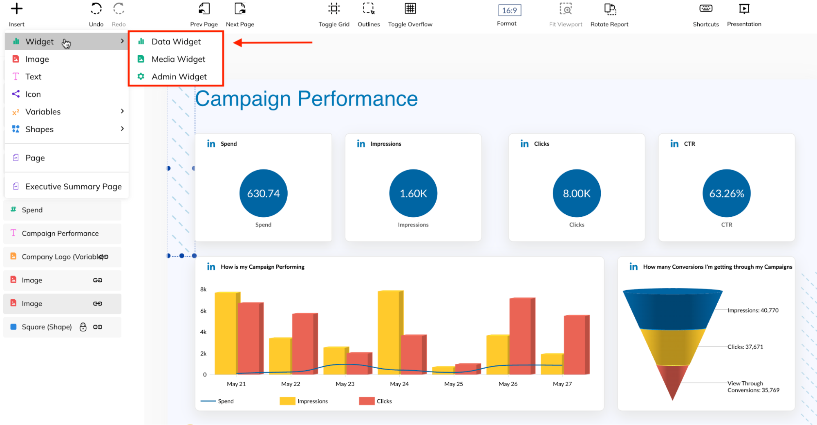Screen dimensions: 817x425
Task: Click the lock toggle on Square Shape
Action: 83,327
